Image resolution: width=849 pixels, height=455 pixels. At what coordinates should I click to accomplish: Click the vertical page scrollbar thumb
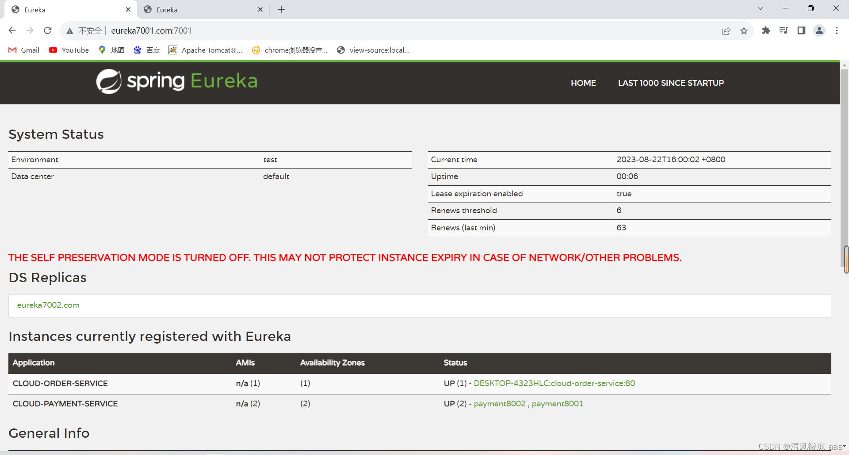click(x=845, y=168)
